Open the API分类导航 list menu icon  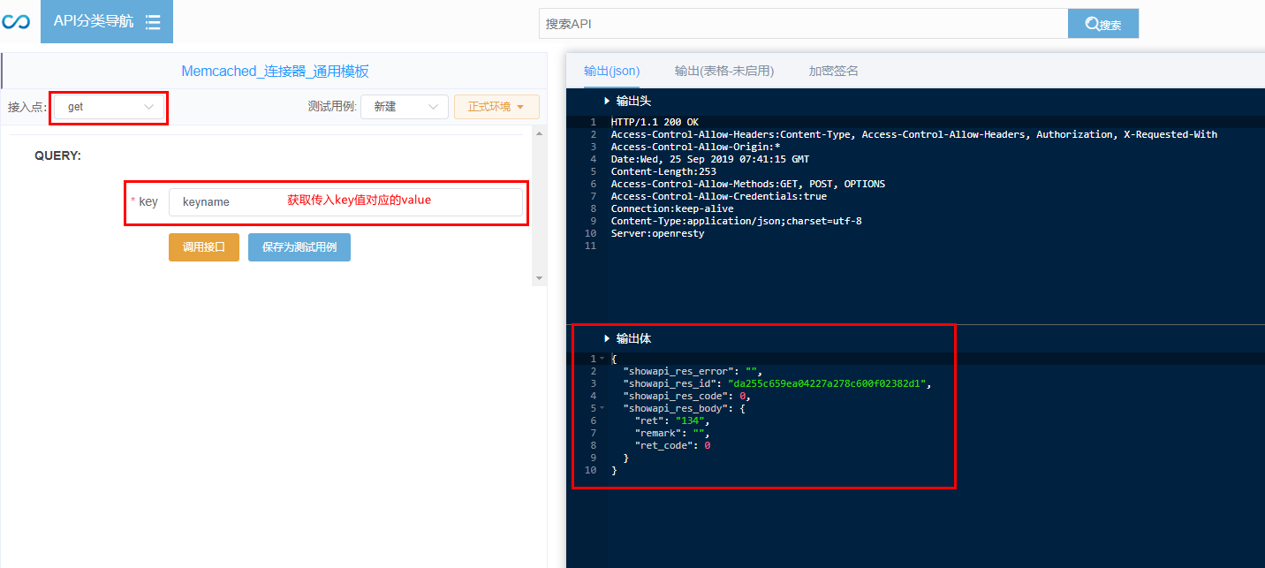click(x=153, y=22)
